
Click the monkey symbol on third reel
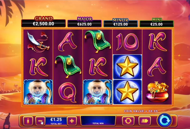point(98,92)
